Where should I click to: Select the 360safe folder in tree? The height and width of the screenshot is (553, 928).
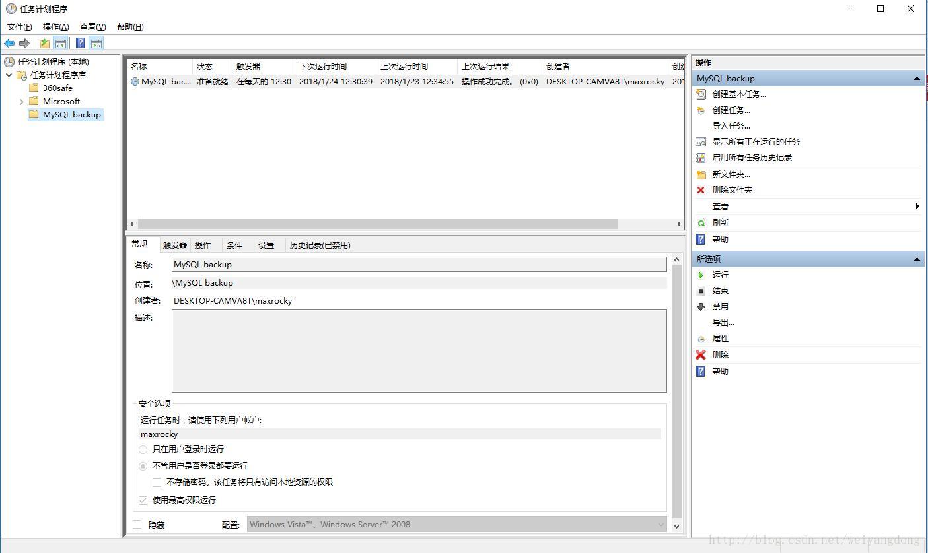(x=57, y=88)
